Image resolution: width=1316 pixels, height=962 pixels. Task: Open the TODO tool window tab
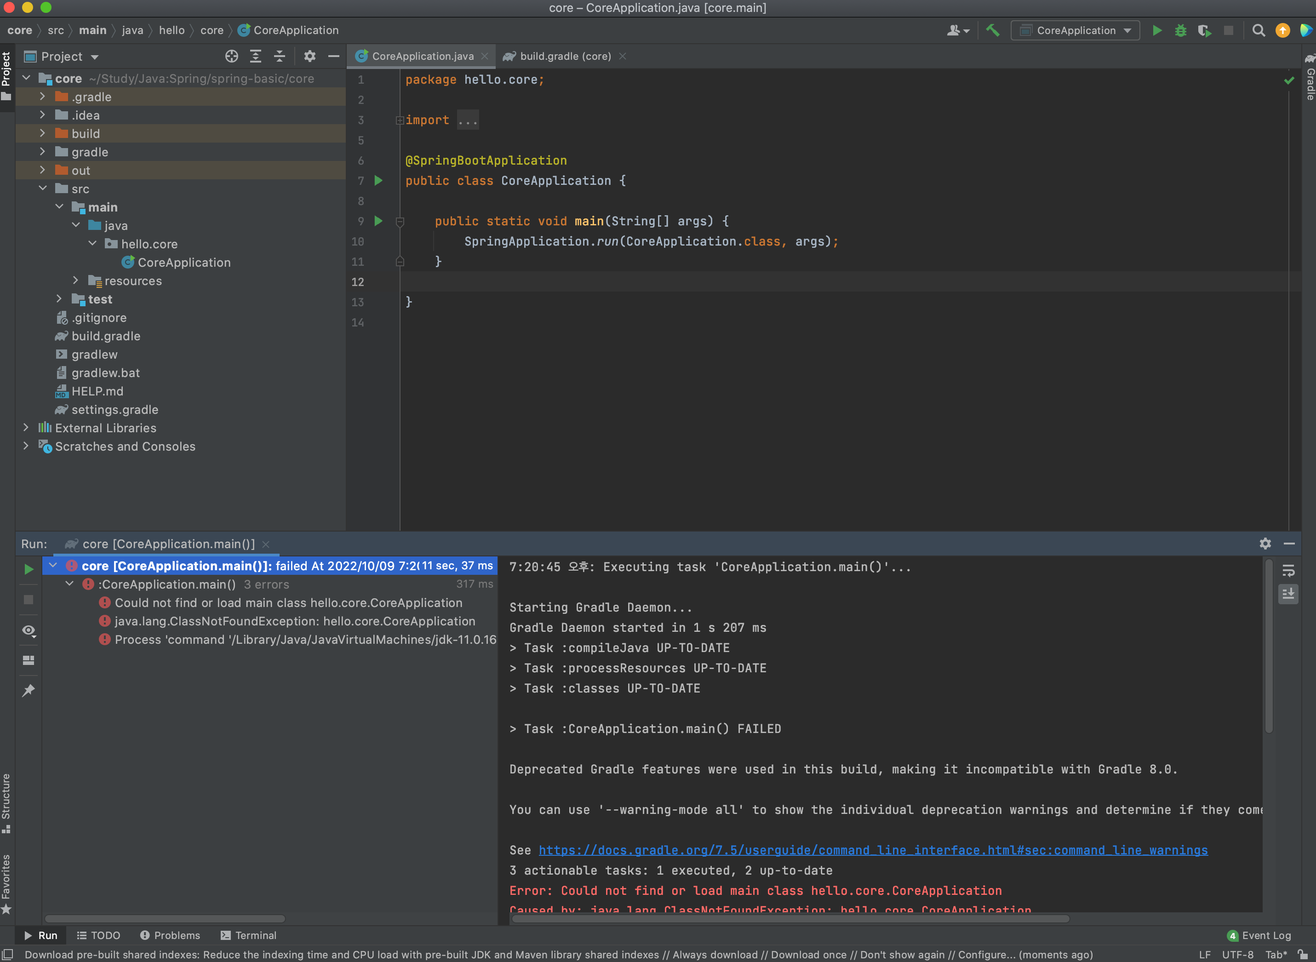98,935
